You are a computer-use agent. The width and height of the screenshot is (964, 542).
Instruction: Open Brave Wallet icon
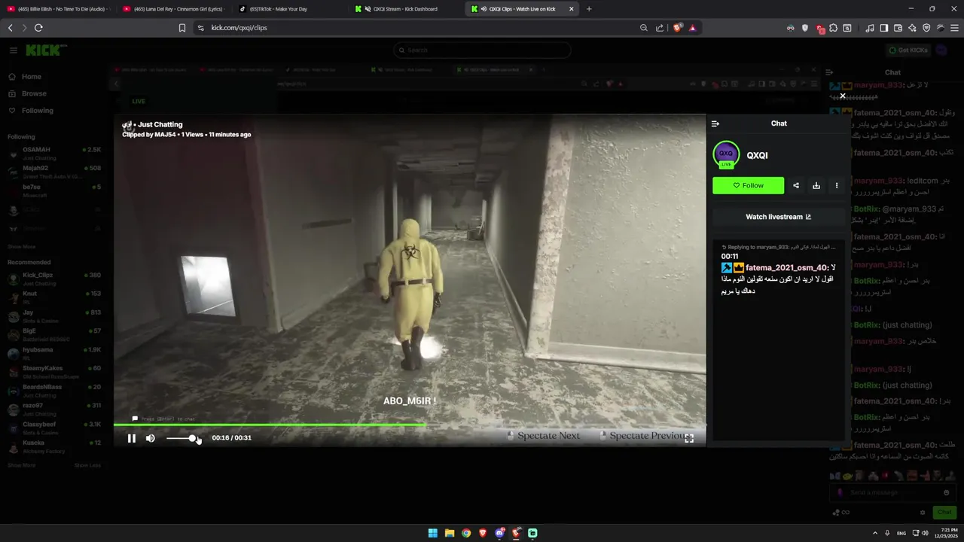coord(898,28)
